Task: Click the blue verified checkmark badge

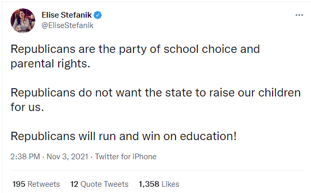Action: (x=98, y=15)
